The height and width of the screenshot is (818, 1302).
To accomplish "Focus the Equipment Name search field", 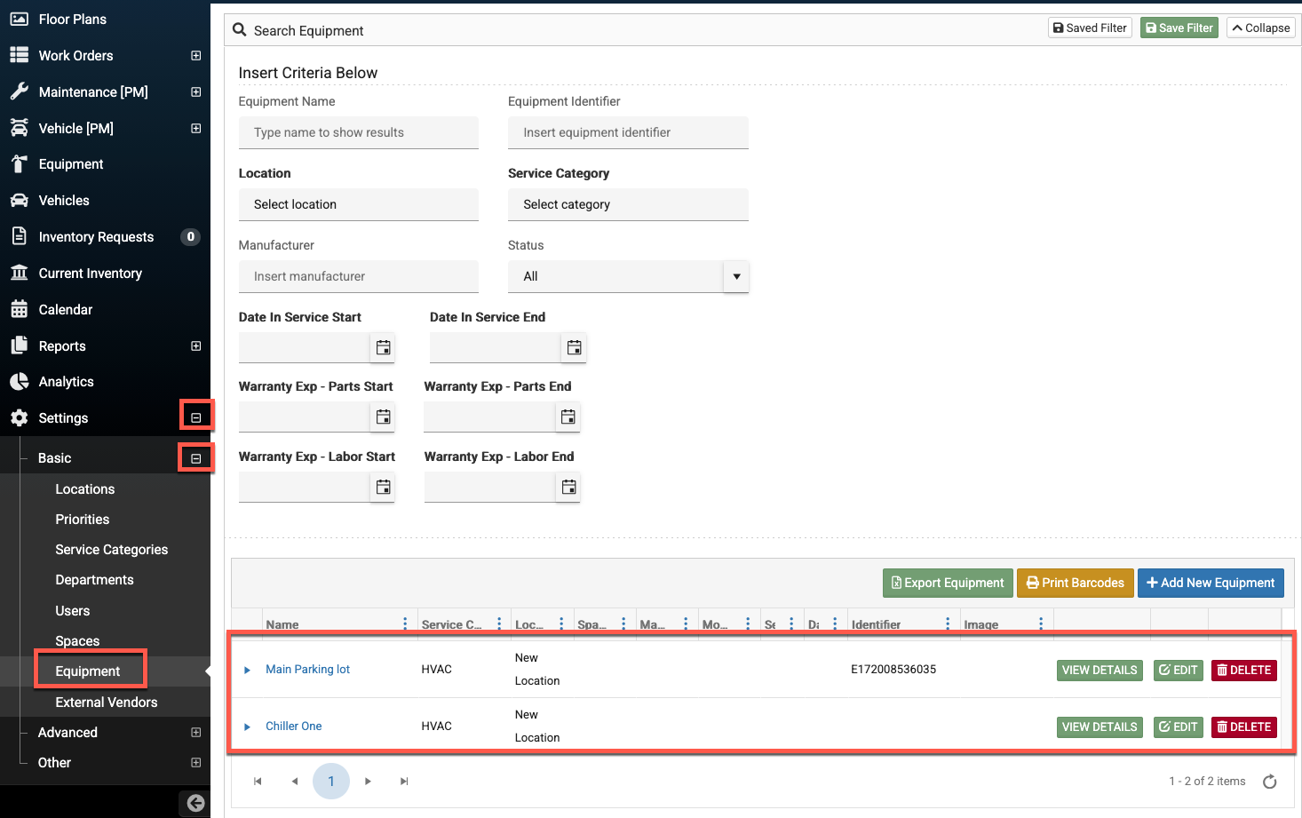I will click(358, 132).
